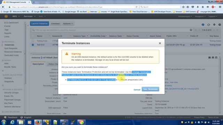Open the Status Checks tab
This screenshot has height=125, width=223.
click(53, 64)
